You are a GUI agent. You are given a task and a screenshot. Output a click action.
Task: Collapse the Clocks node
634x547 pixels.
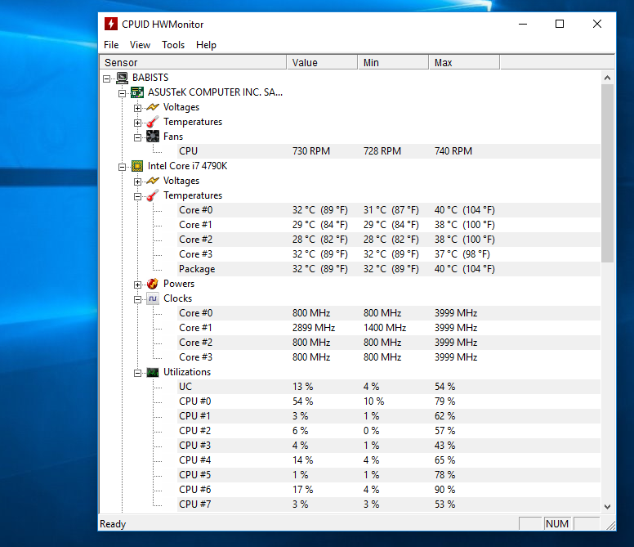[138, 299]
